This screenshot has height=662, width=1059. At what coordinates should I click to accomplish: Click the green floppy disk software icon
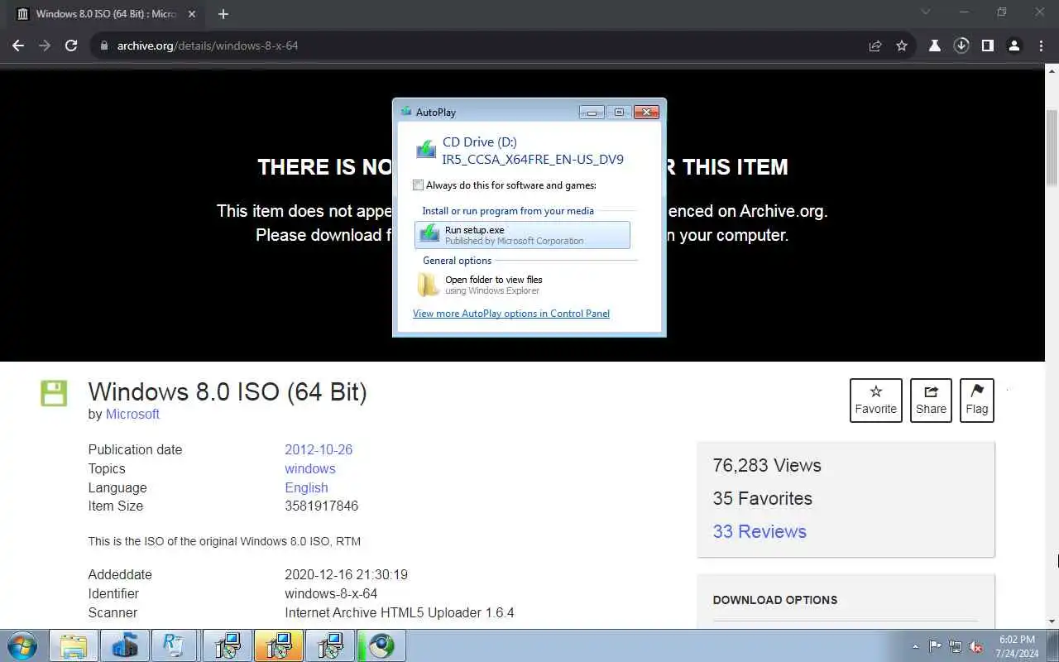pos(54,393)
